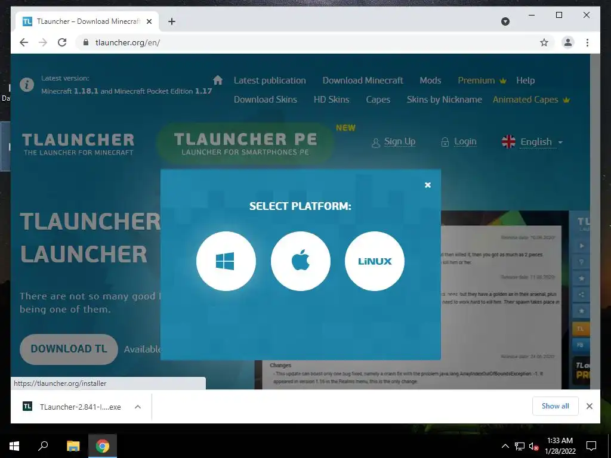Reload the page
Image resolution: width=611 pixels, height=458 pixels.
(62, 42)
